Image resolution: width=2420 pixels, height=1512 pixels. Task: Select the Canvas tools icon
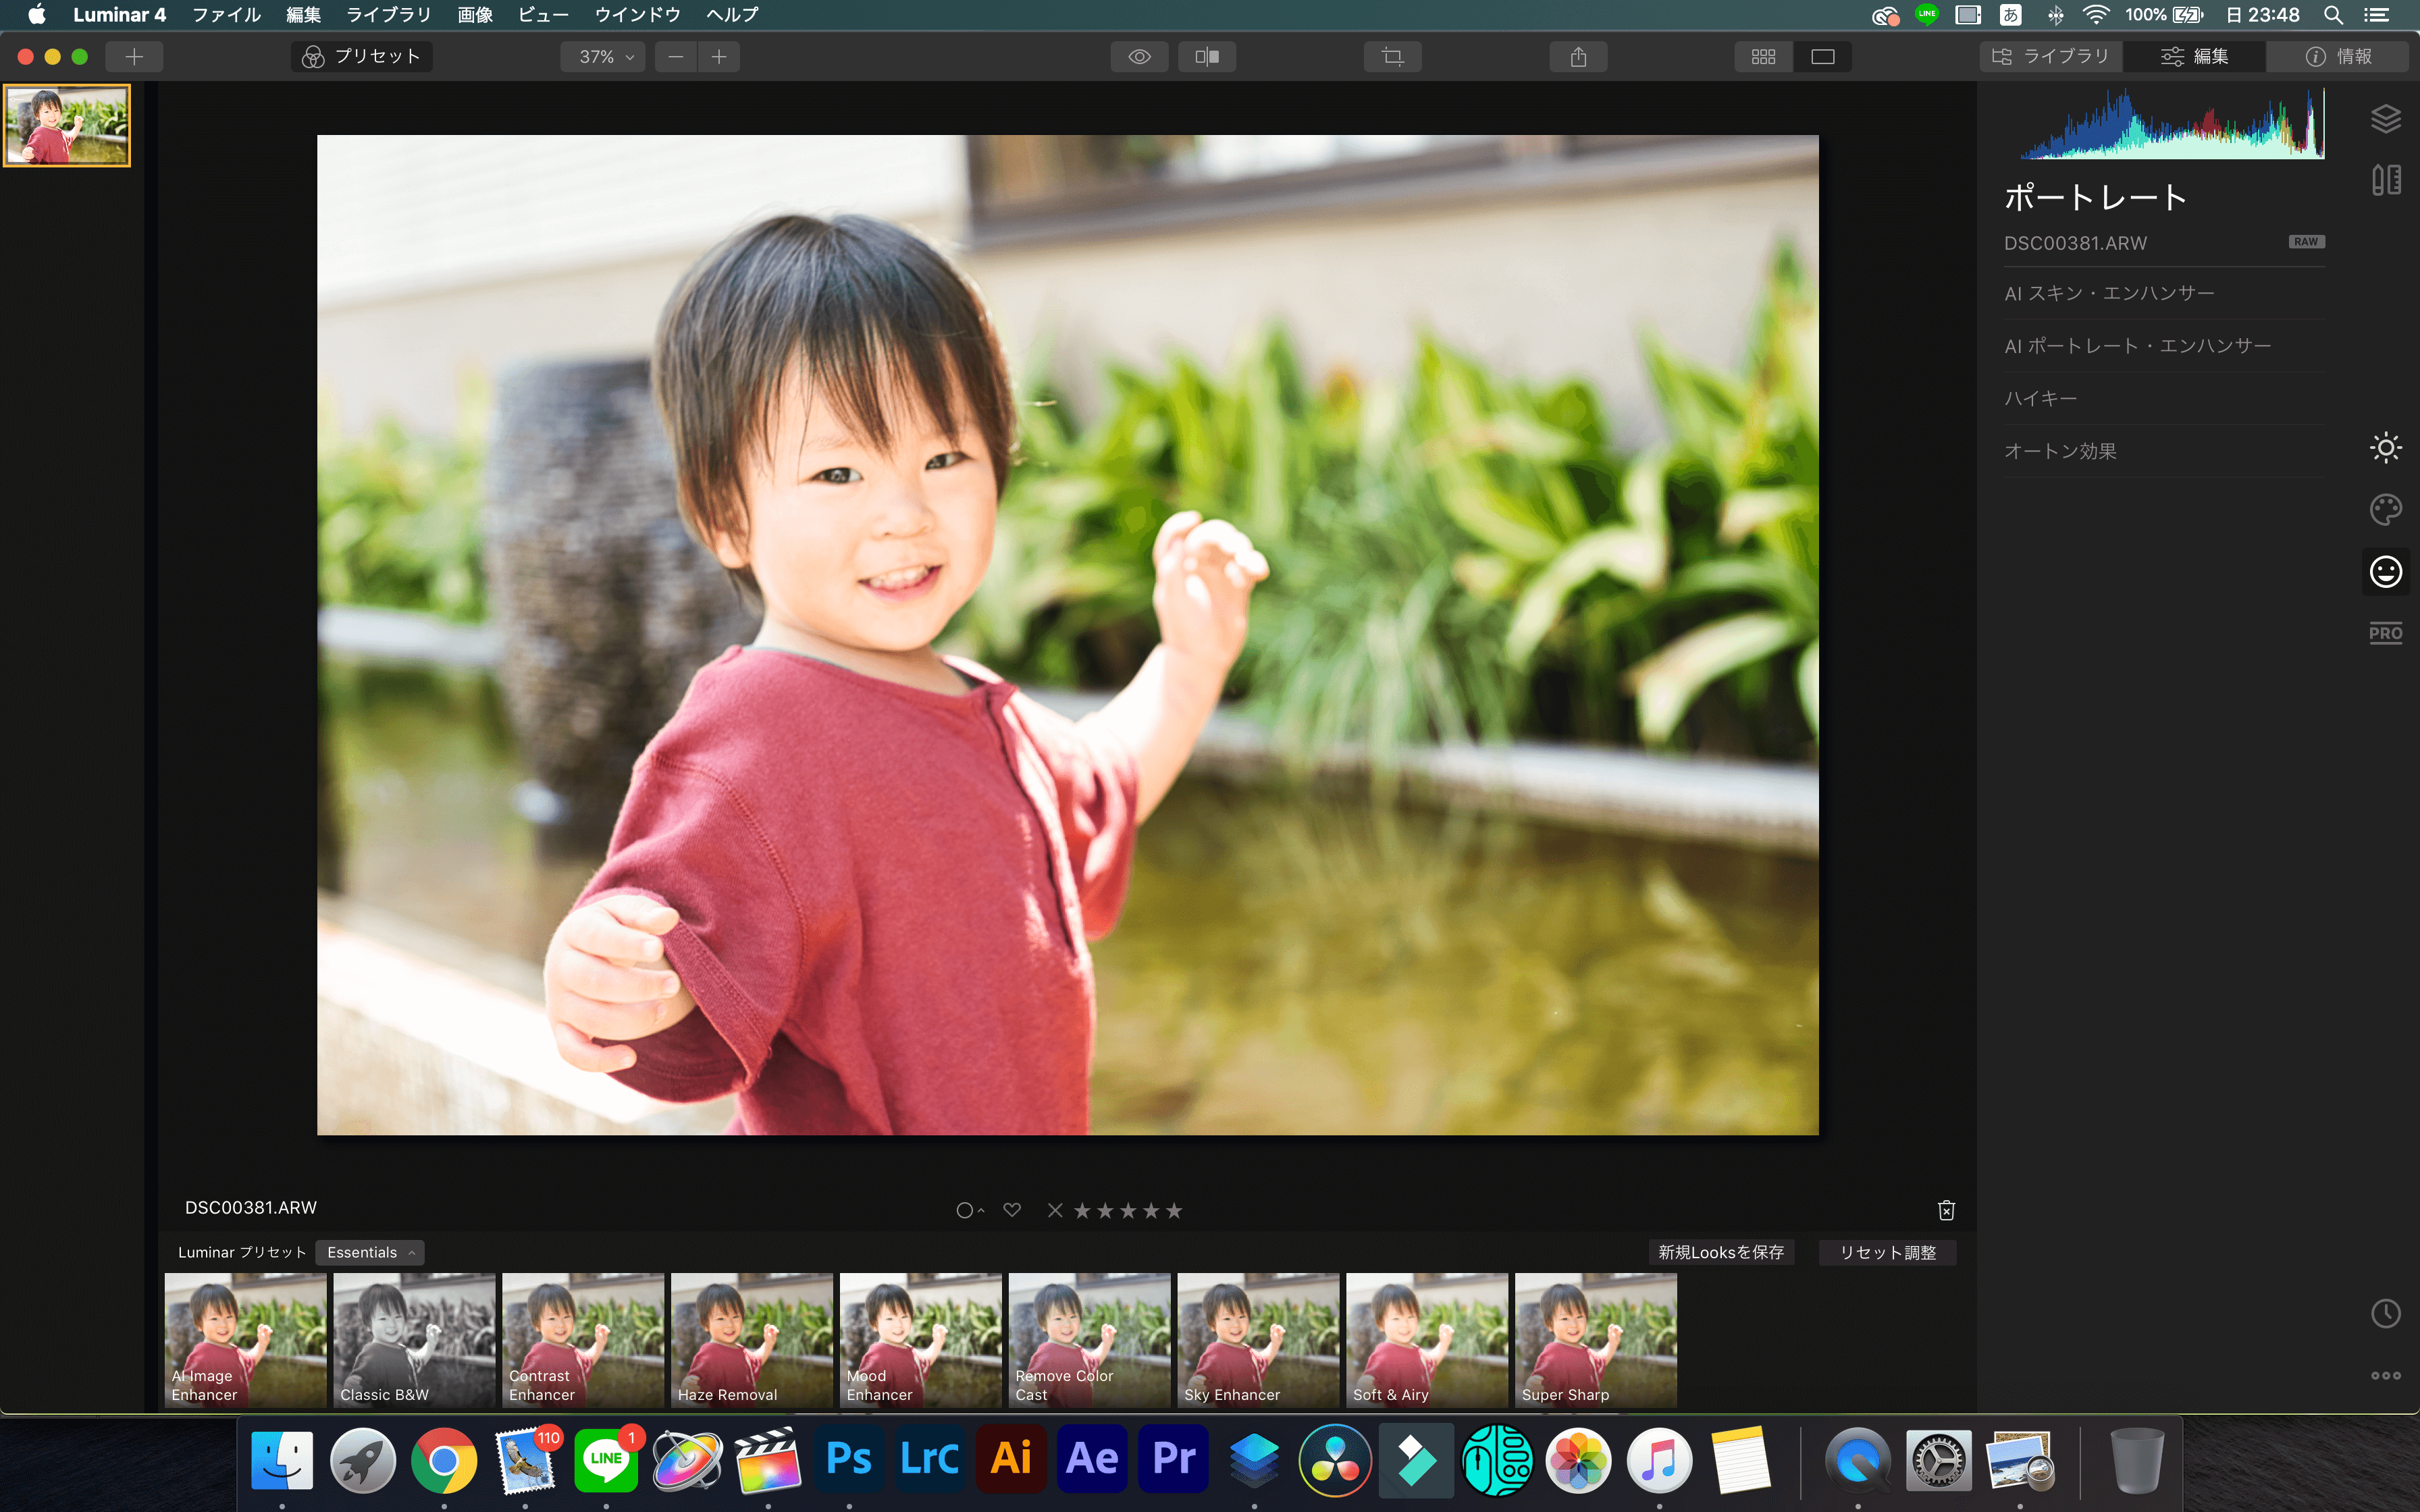[2385, 181]
